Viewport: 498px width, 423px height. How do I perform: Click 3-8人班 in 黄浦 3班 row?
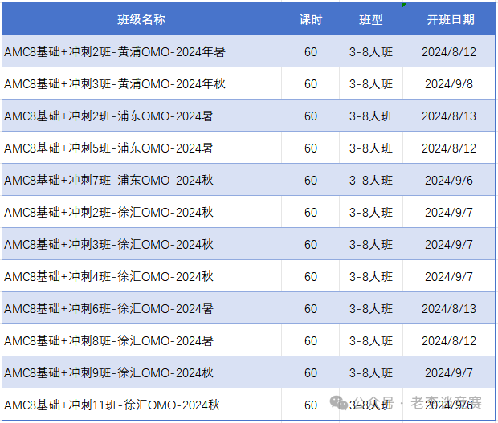(371, 84)
